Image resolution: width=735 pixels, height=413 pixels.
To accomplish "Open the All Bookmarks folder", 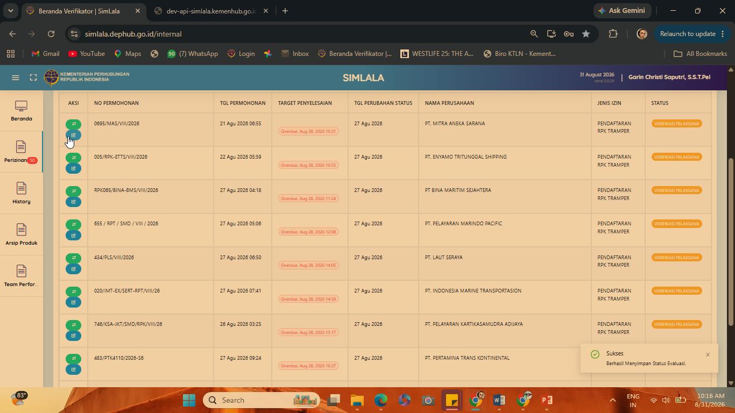I will [x=700, y=54].
